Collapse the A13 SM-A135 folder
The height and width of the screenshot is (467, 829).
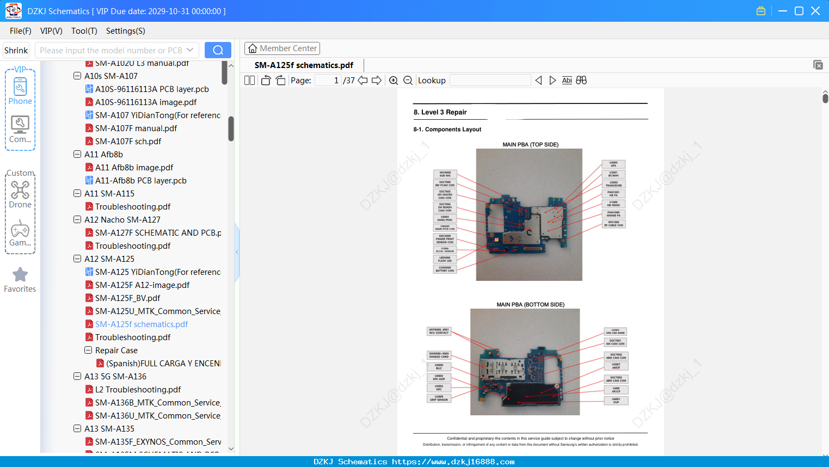(x=77, y=429)
